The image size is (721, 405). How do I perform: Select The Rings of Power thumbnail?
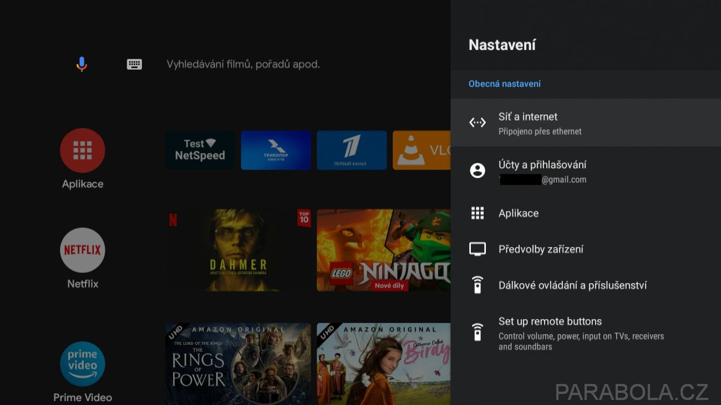[x=238, y=364]
